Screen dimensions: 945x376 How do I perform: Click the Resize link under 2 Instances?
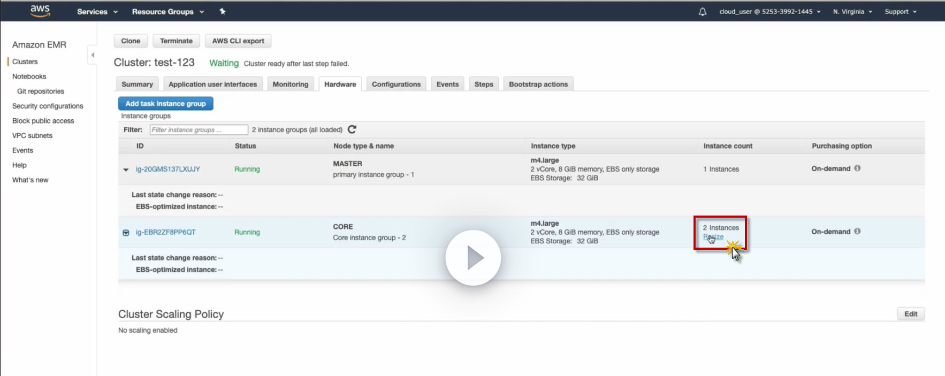point(713,237)
